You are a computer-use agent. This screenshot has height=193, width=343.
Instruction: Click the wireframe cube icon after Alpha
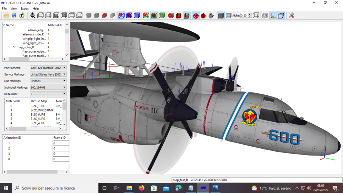tap(256, 15)
